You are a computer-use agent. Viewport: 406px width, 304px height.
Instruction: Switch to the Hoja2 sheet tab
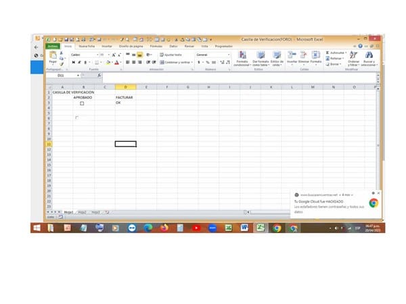(82, 212)
